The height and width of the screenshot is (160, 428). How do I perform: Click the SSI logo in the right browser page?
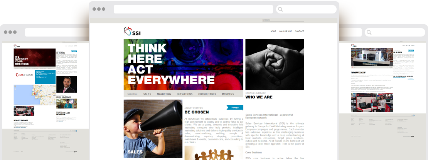point(354,46)
